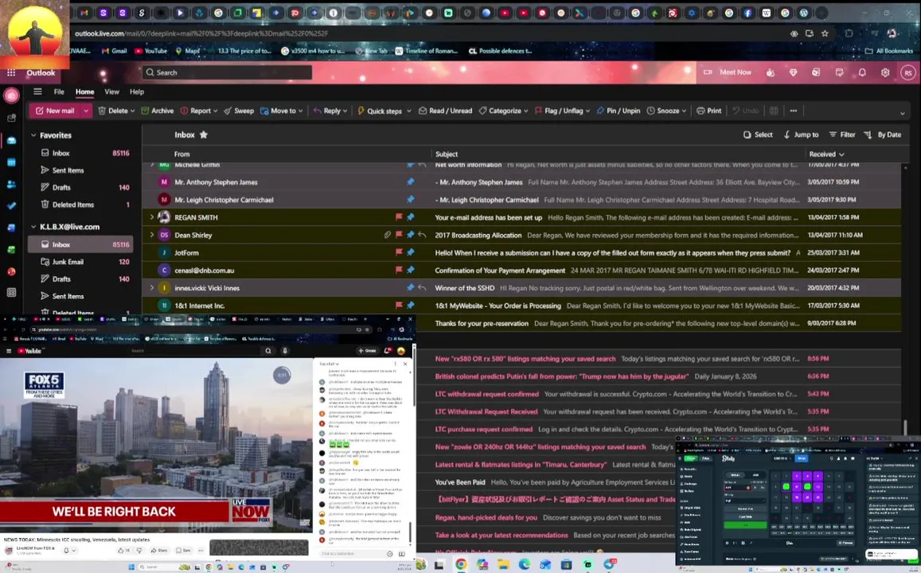Click the Print toolbar button
The height and width of the screenshot is (573, 921).
click(708, 111)
